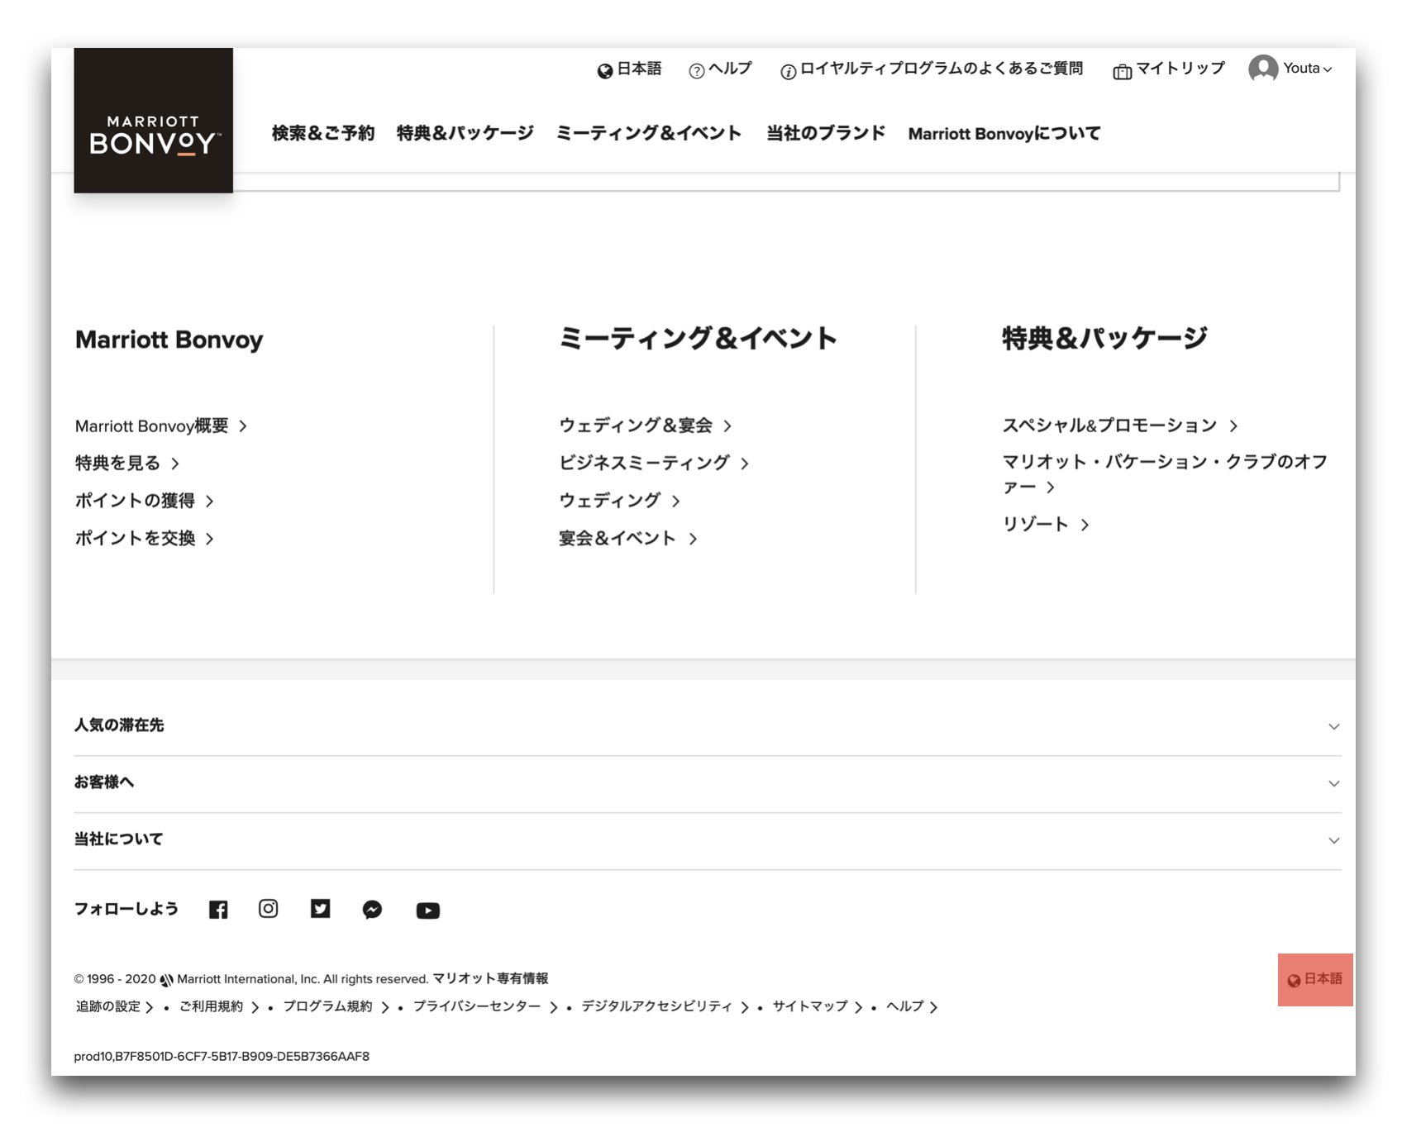
Task: Expand the 当社について section
Action: 708,840
